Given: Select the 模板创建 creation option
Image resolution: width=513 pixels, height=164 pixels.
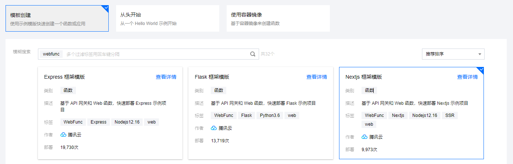Looking at the screenshot, I should coord(57,18).
